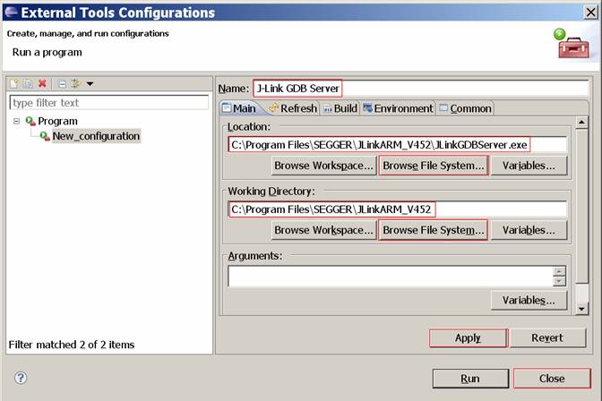Click Variables button under Location
The width and height of the screenshot is (602, 401).
[x=529, y=166]
